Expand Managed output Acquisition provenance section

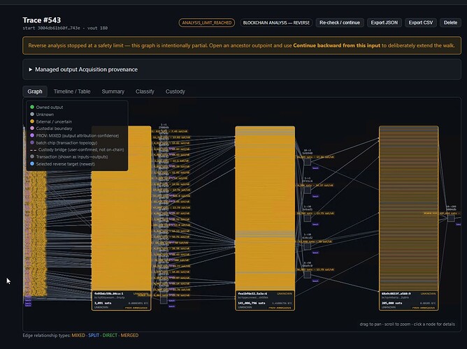pyautogui.click(x=242, y=69)
